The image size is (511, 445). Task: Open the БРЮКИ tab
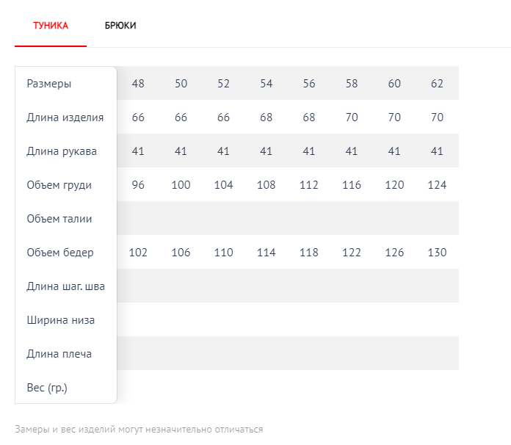(120, 26)
